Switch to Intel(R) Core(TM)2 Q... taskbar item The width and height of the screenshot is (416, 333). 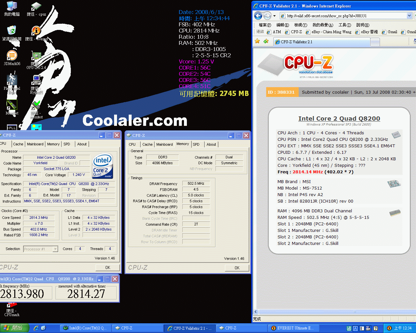(85, 328)
